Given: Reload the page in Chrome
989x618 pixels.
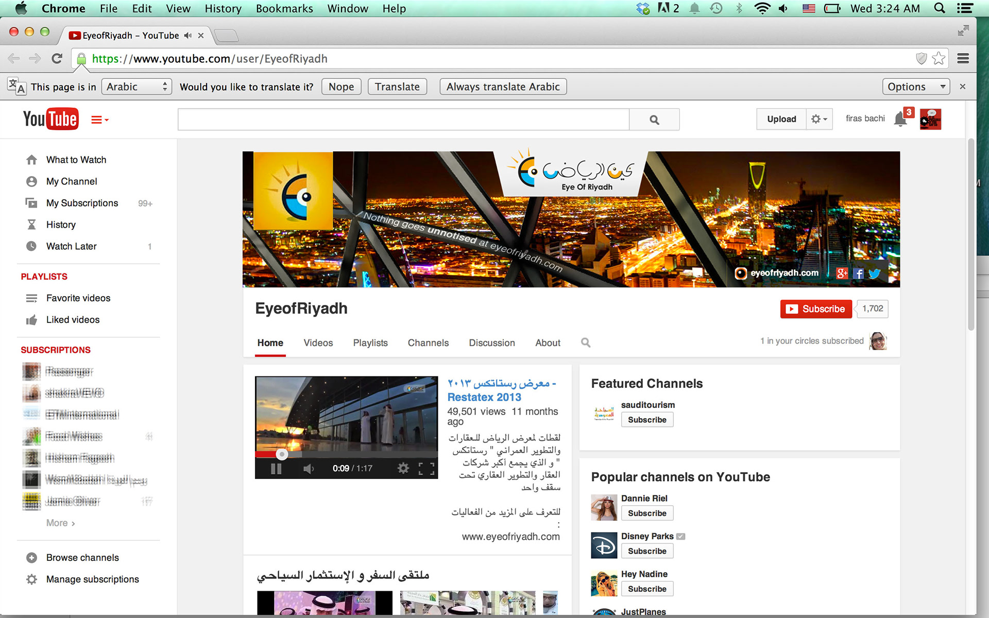Looking at the screenshot, I should click(57, 59).
